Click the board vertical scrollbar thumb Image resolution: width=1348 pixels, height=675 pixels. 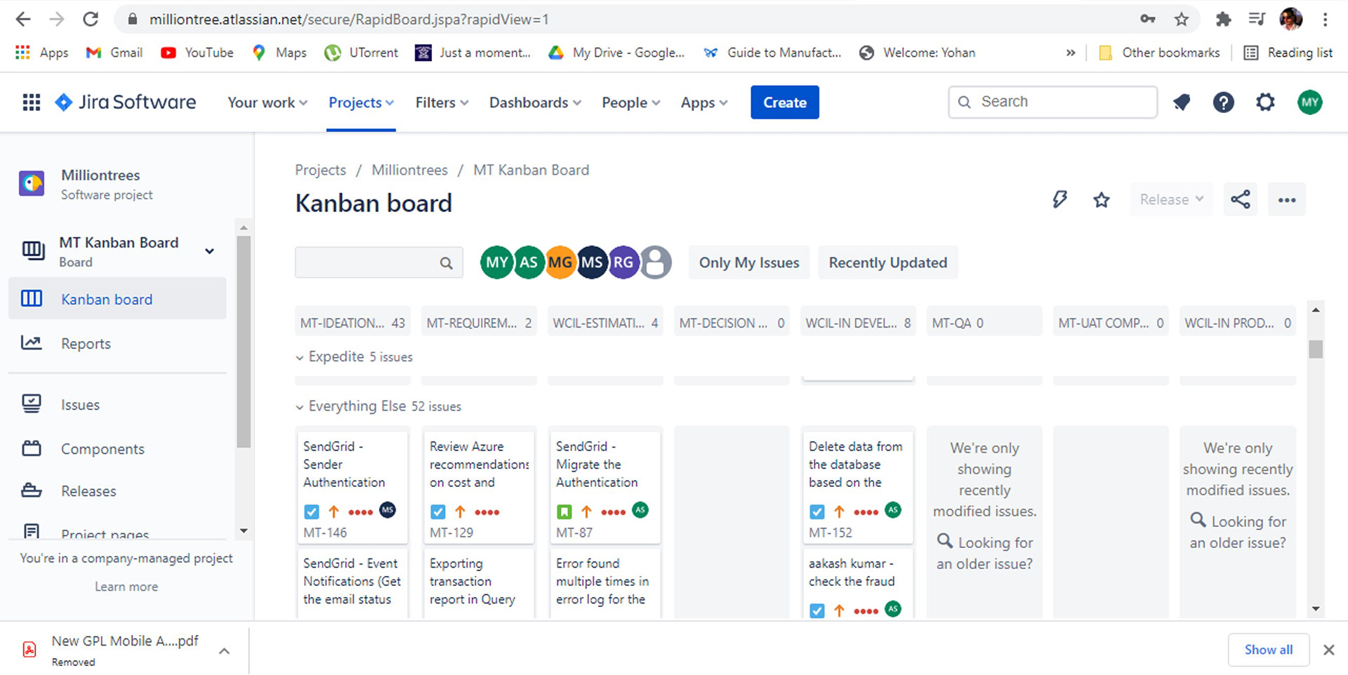tap(1316, 349)
